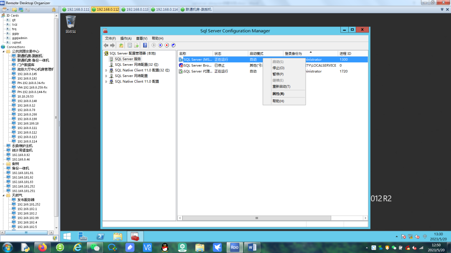Click the remote Windows Start button
451x253 pixels.
click(67, 236)
